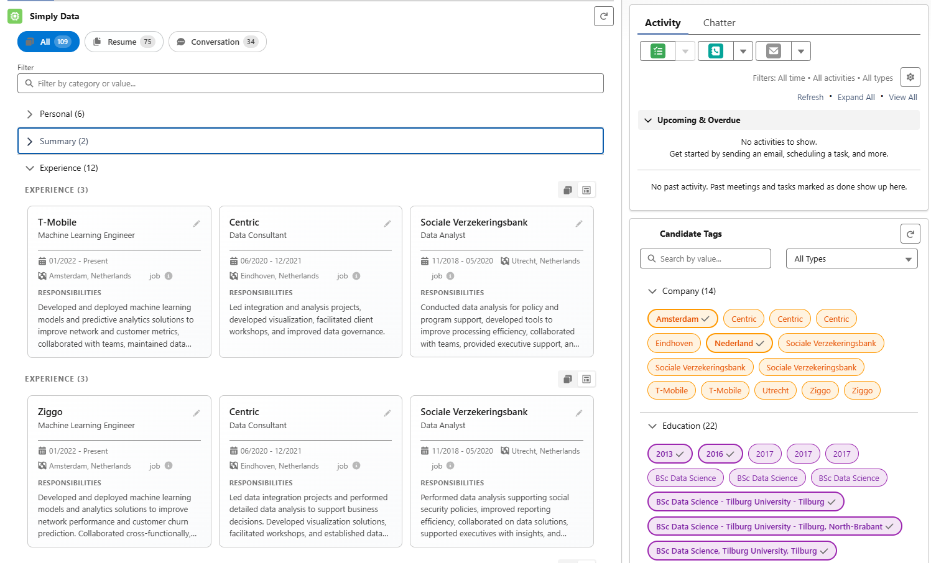Edit the T-Mobile experience entry
Screen dimensions: 931x563
pos(197,223)
